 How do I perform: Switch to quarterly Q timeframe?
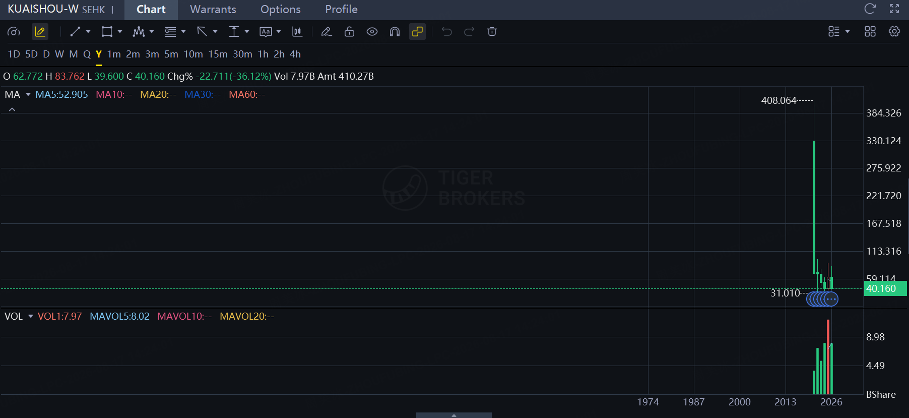87,54
